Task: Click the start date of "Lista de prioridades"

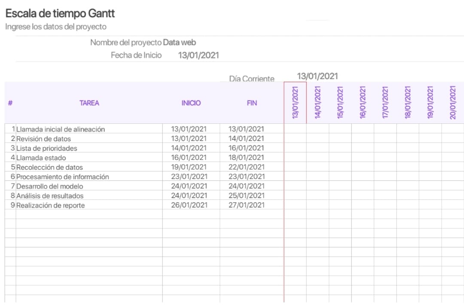Action: click(x=189, y=148)
